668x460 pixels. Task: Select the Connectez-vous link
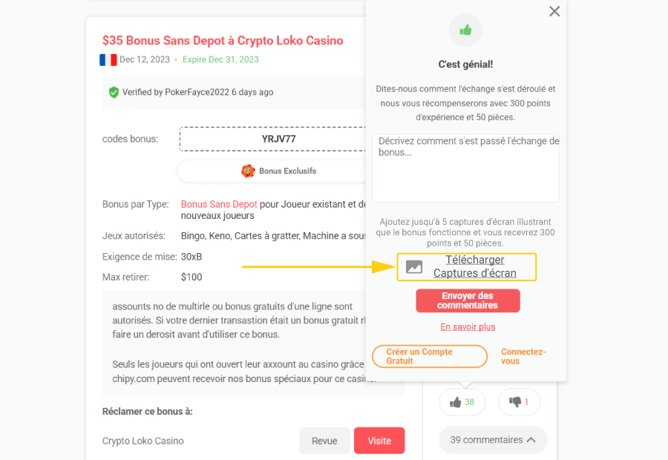point(523,356)
